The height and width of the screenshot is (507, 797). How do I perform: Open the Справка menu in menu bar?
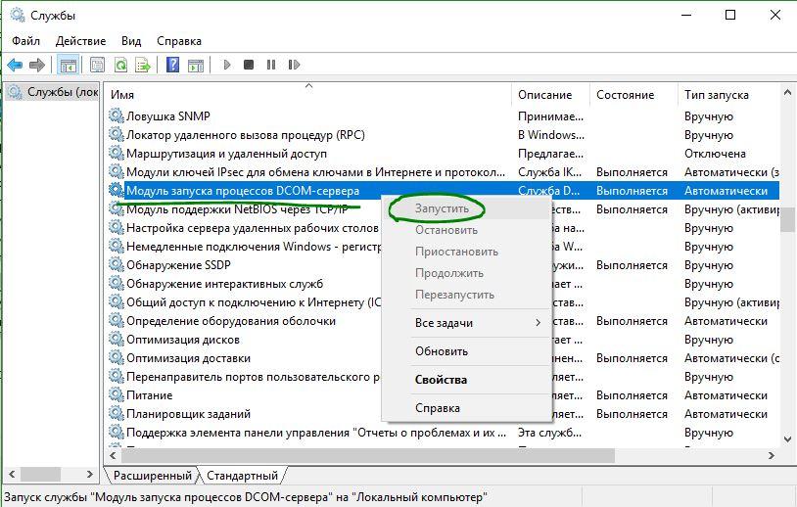[179, 41]
